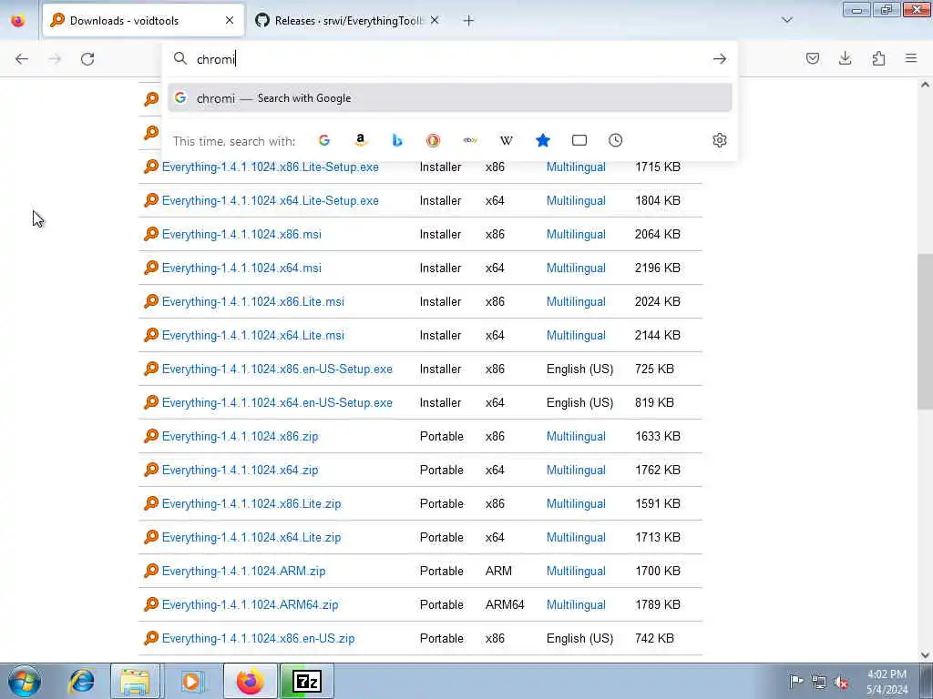Search history via the clock icon
933x699 pixels.
pyautogui.click(x=615, y=140)
